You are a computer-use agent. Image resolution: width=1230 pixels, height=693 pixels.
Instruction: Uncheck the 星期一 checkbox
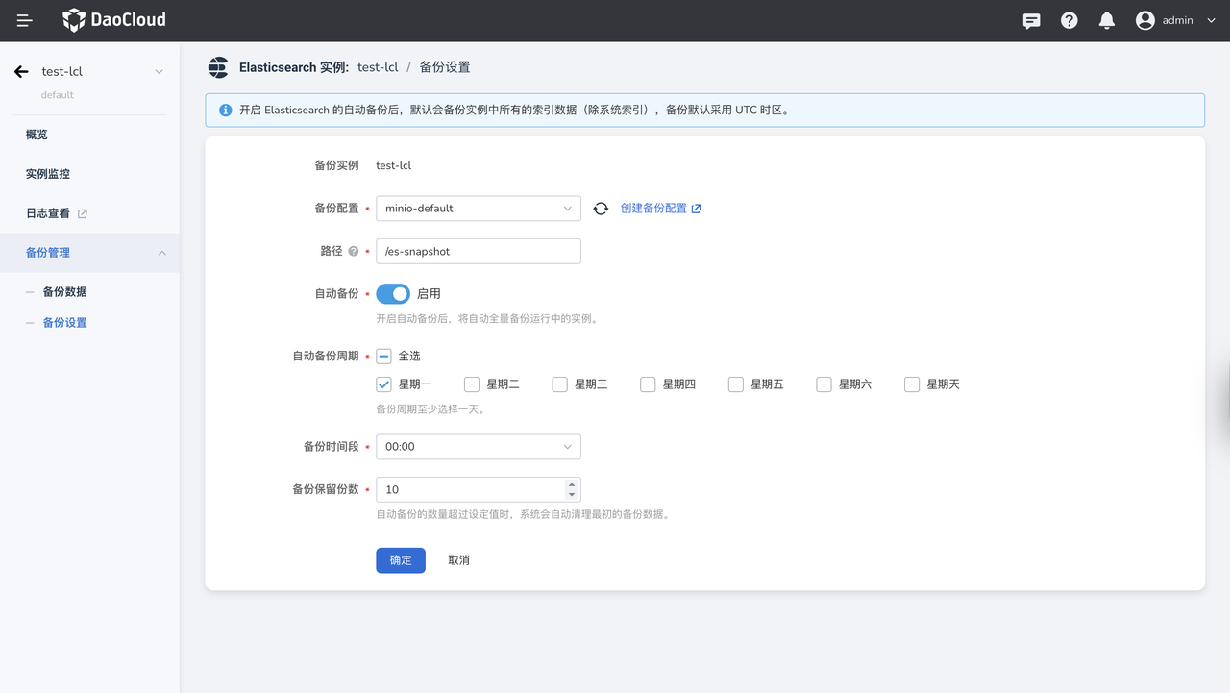click(384, 384)
